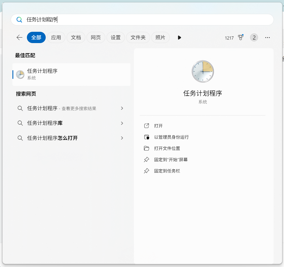The height and width of the screenshot is (267, 284).
Task: Switch to the 文档 filter tab
Action: coord(76,38)
